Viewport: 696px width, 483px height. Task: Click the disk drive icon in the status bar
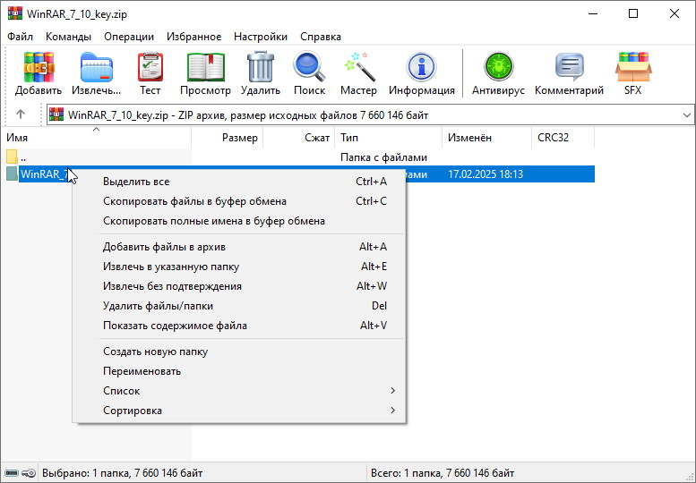[x=12, y=473]
